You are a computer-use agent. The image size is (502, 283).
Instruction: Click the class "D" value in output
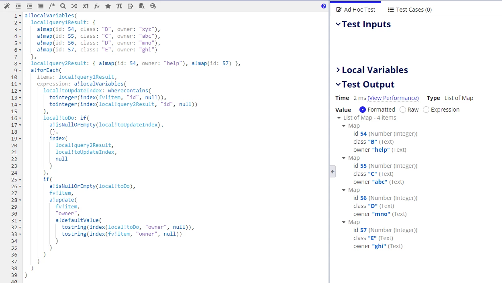pyautogui.click(x=373, y=206)
